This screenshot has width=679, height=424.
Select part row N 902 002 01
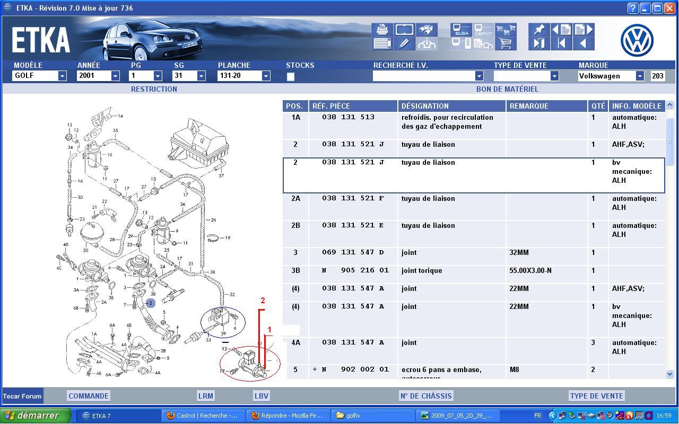pyautogui.click(x=474, y=372)
